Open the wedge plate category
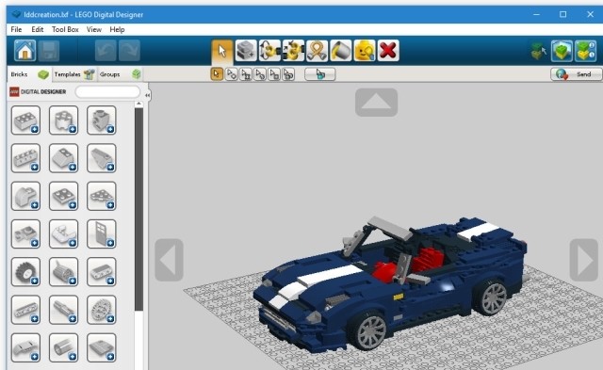Image resolution: width=603 pixels, height=370 pixels. [x=102, y=196]
